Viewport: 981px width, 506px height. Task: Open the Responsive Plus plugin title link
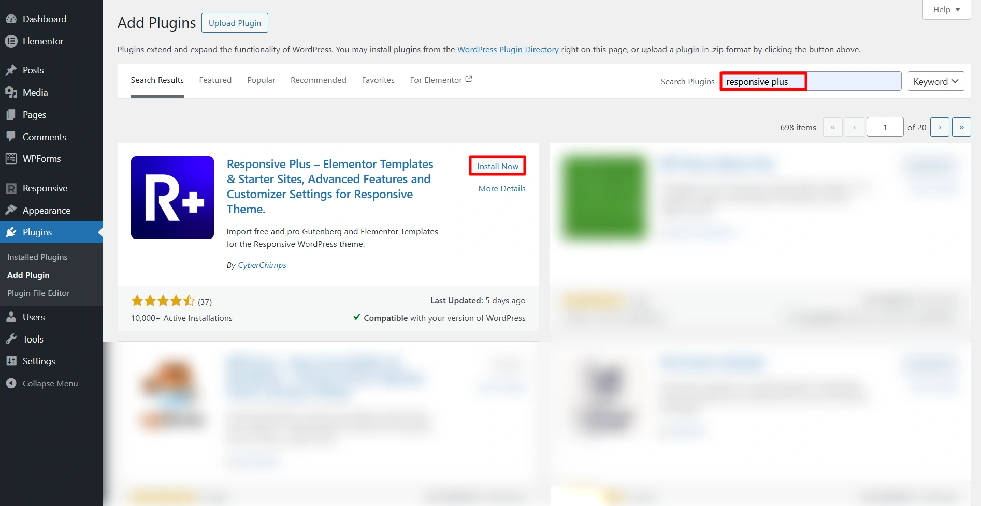tap(330, 187)
